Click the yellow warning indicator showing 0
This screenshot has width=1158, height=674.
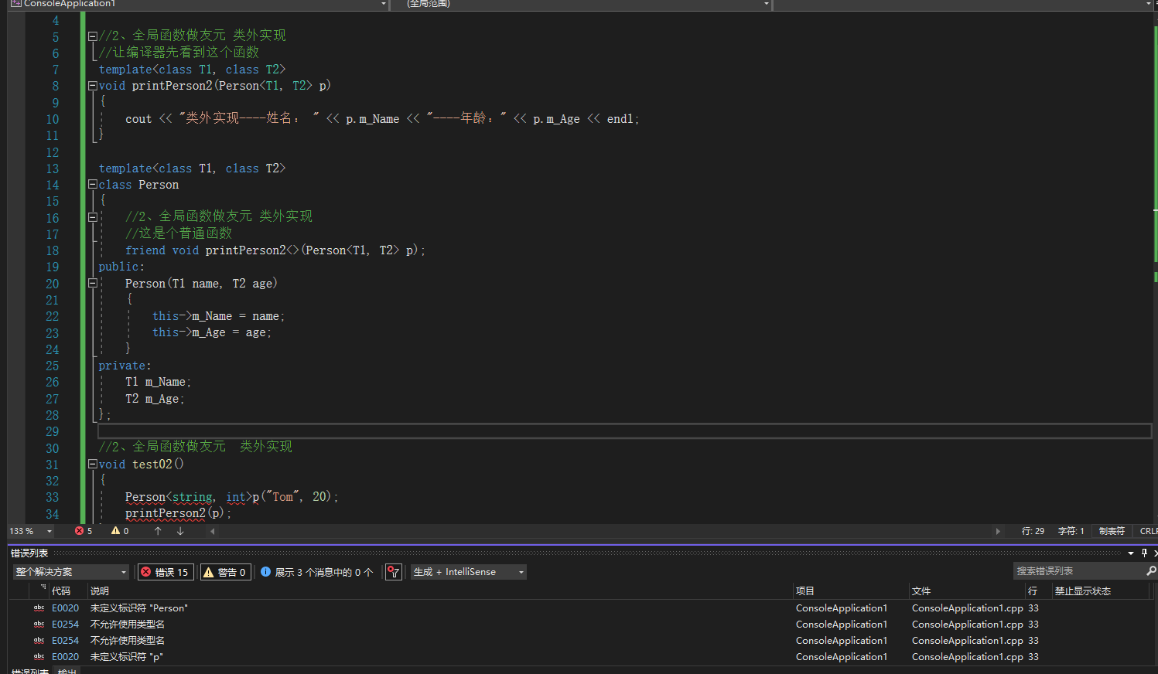pos(120,531)
